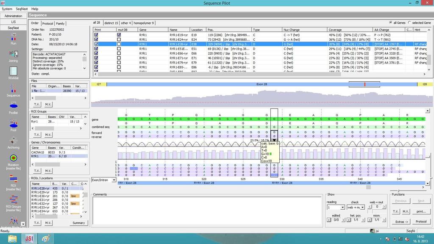The image size is (434, 244).
Task: Toggle Print checkbox for the RYR1-E51E row
Action: click(96, 49)
